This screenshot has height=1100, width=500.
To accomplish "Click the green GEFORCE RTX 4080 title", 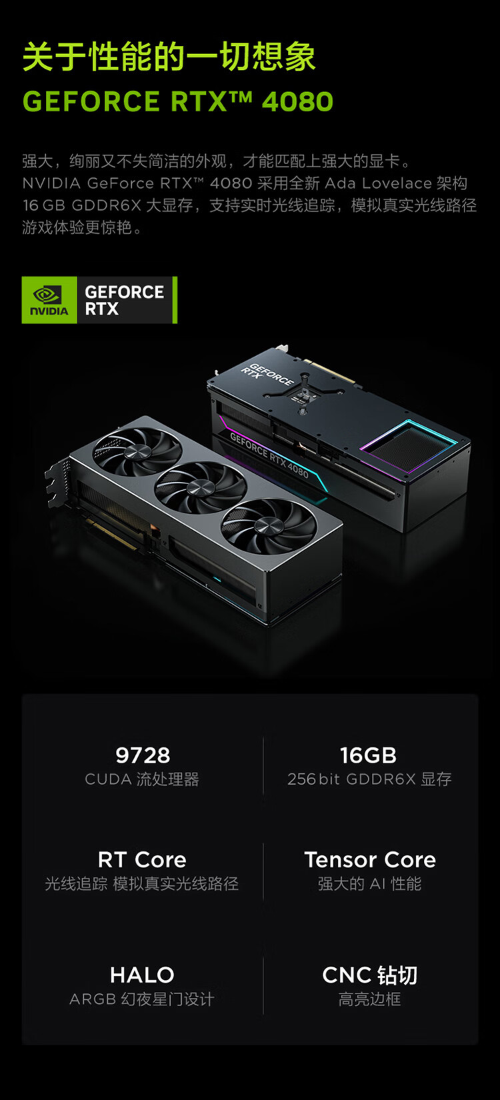I will pyautogui.click(x=177, y=101).
